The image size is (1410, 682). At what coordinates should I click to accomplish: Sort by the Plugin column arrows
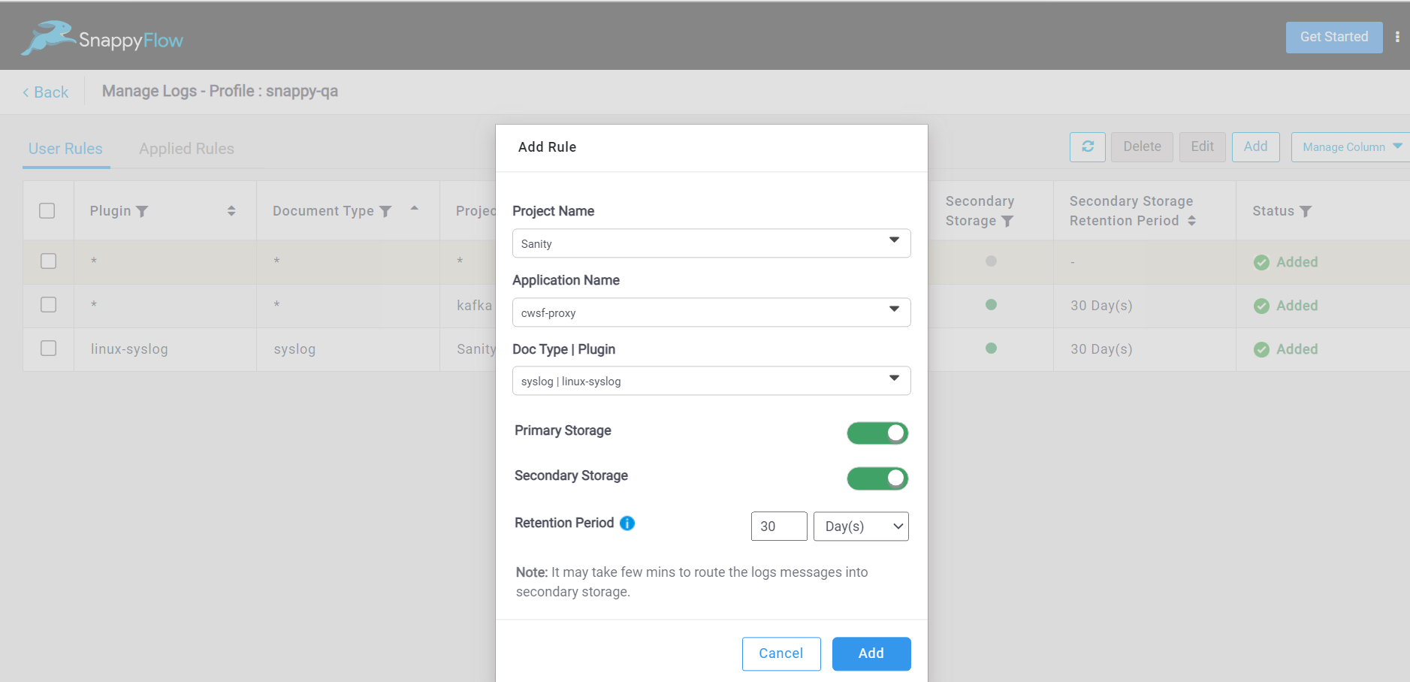(x=231, y=211)
